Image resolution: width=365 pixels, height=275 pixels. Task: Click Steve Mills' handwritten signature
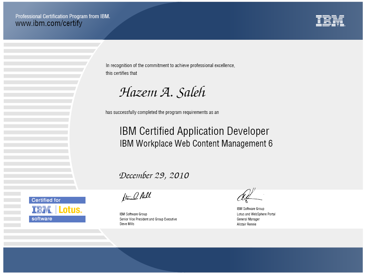pyautogui.click(x=136, y=196)
